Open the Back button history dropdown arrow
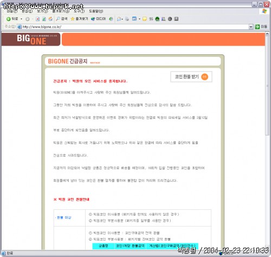 21,19
